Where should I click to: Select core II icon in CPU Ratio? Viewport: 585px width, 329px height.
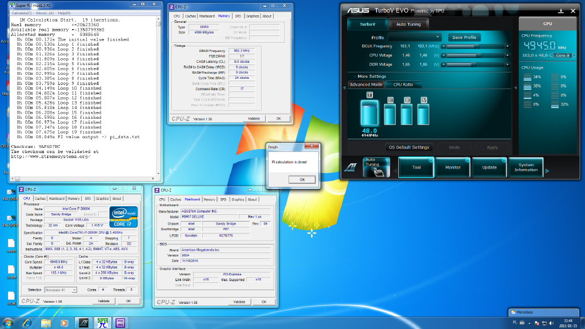390,100
